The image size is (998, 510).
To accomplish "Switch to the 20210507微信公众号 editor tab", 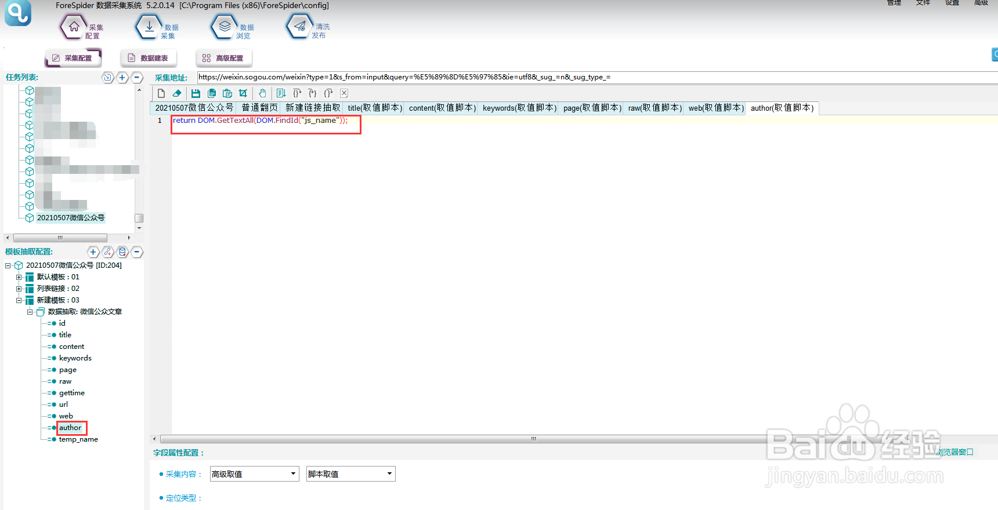I will click(194, 108).
